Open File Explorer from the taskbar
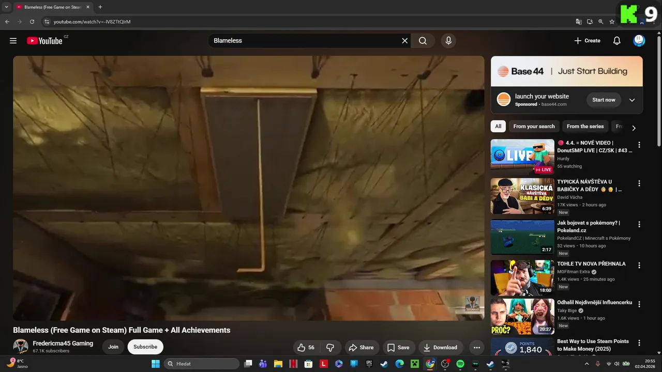Viewport: 662px width, 372px height. tap(278, 364)
